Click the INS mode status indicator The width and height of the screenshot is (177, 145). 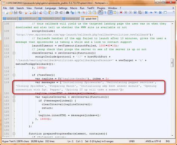[168, 141]
